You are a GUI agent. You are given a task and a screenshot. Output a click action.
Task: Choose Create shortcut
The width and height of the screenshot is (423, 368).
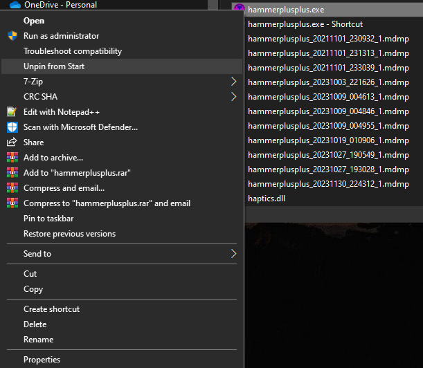[122, 309]
